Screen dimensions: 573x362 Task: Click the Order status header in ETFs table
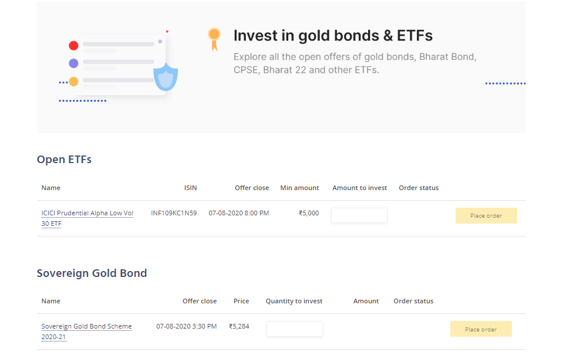(x=419, y=188)
